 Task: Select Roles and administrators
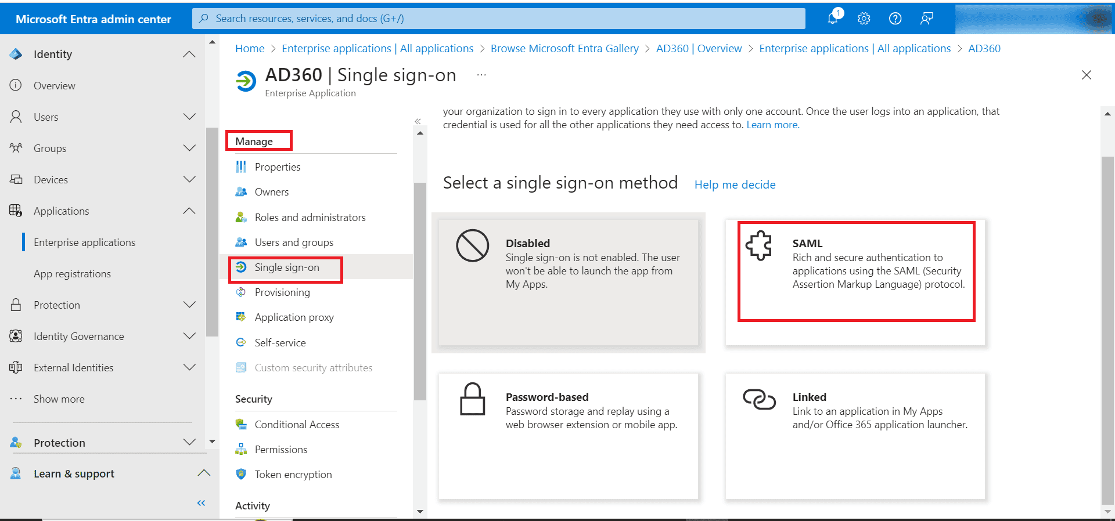310,217
